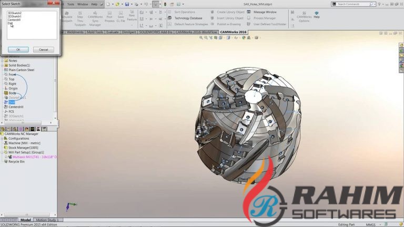Select the CAMWorks 2016 tab
Screen dimensions: 404x227
click(234, 32)
